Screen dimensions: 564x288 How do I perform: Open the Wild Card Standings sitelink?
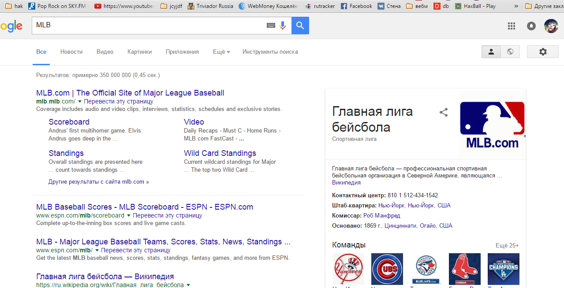click(220, 153)
